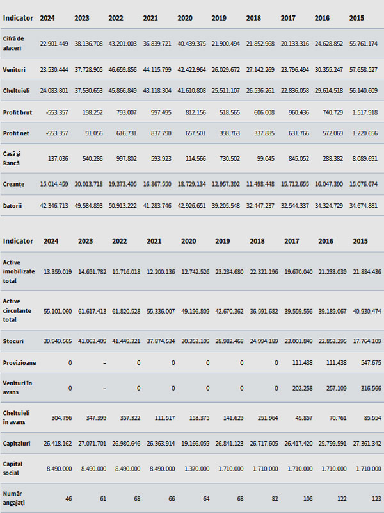This screenshot has height=513, width=384.
Task: Click the Cheltuieli row label in first table
Action: pyautogui.click(x=17, y=90)
